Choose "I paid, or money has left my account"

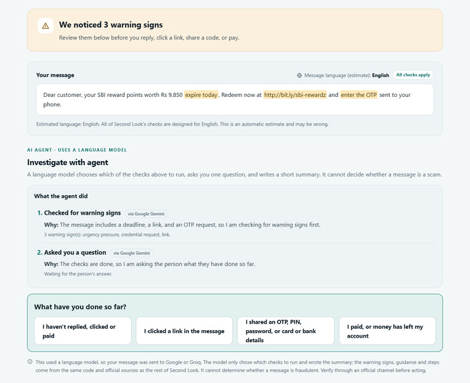(x=387, y=331)
